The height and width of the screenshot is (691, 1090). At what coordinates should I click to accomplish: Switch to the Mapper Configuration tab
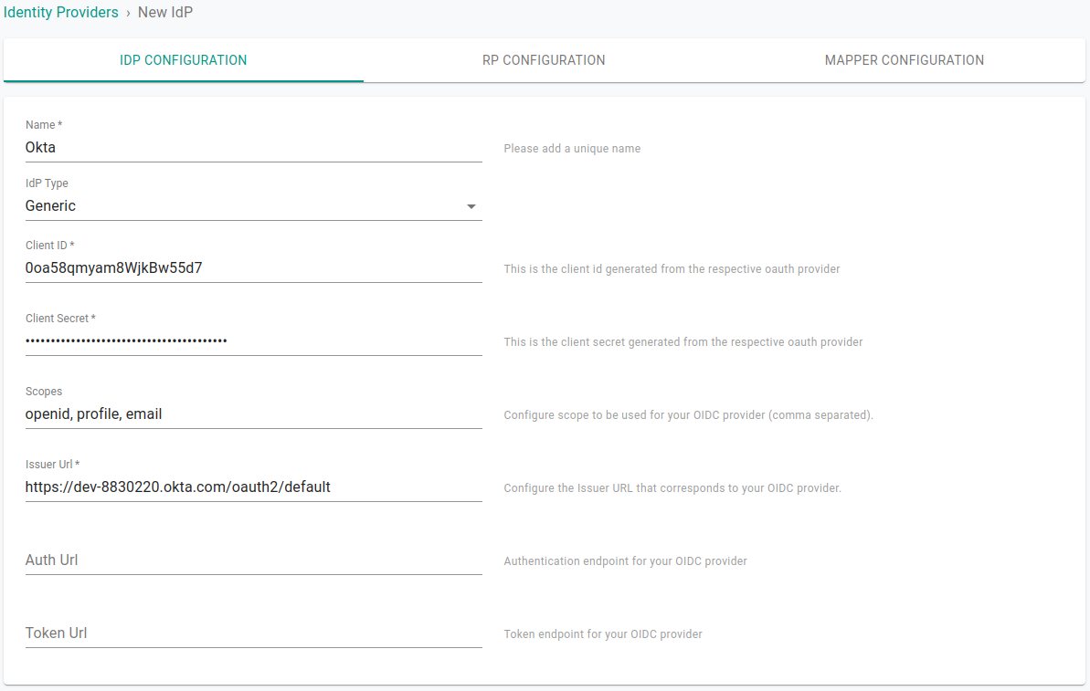(x=904, y=60)
